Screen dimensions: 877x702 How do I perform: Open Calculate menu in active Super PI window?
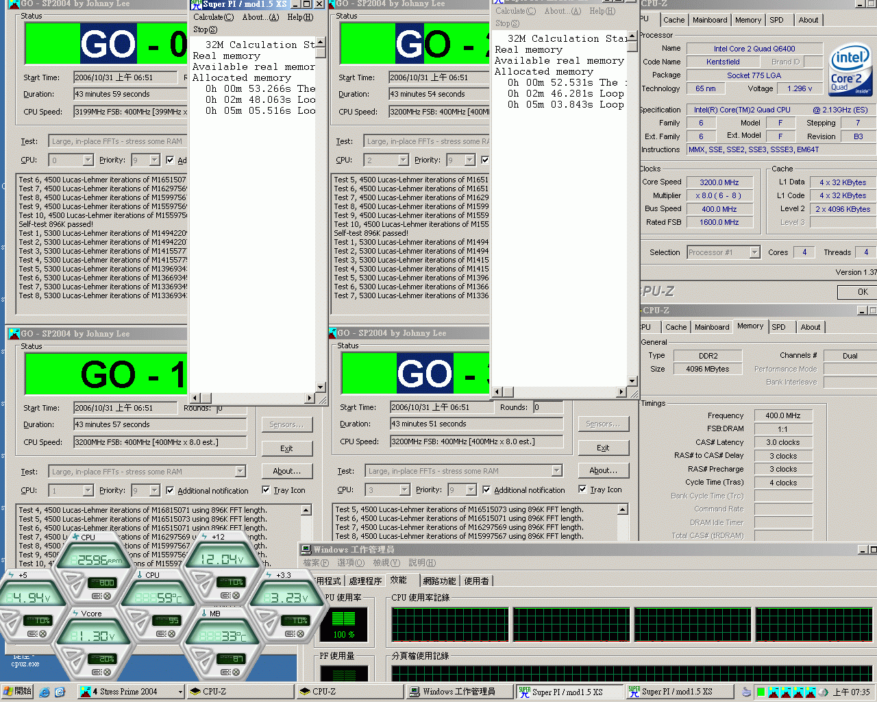[x=213, y=17]
